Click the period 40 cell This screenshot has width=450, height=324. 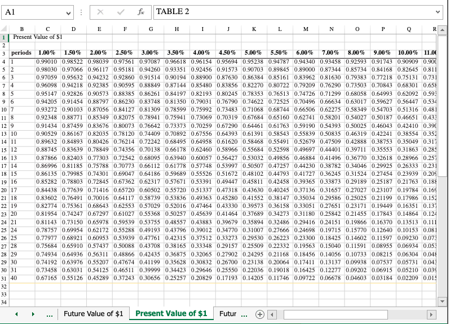pos(22,278)
